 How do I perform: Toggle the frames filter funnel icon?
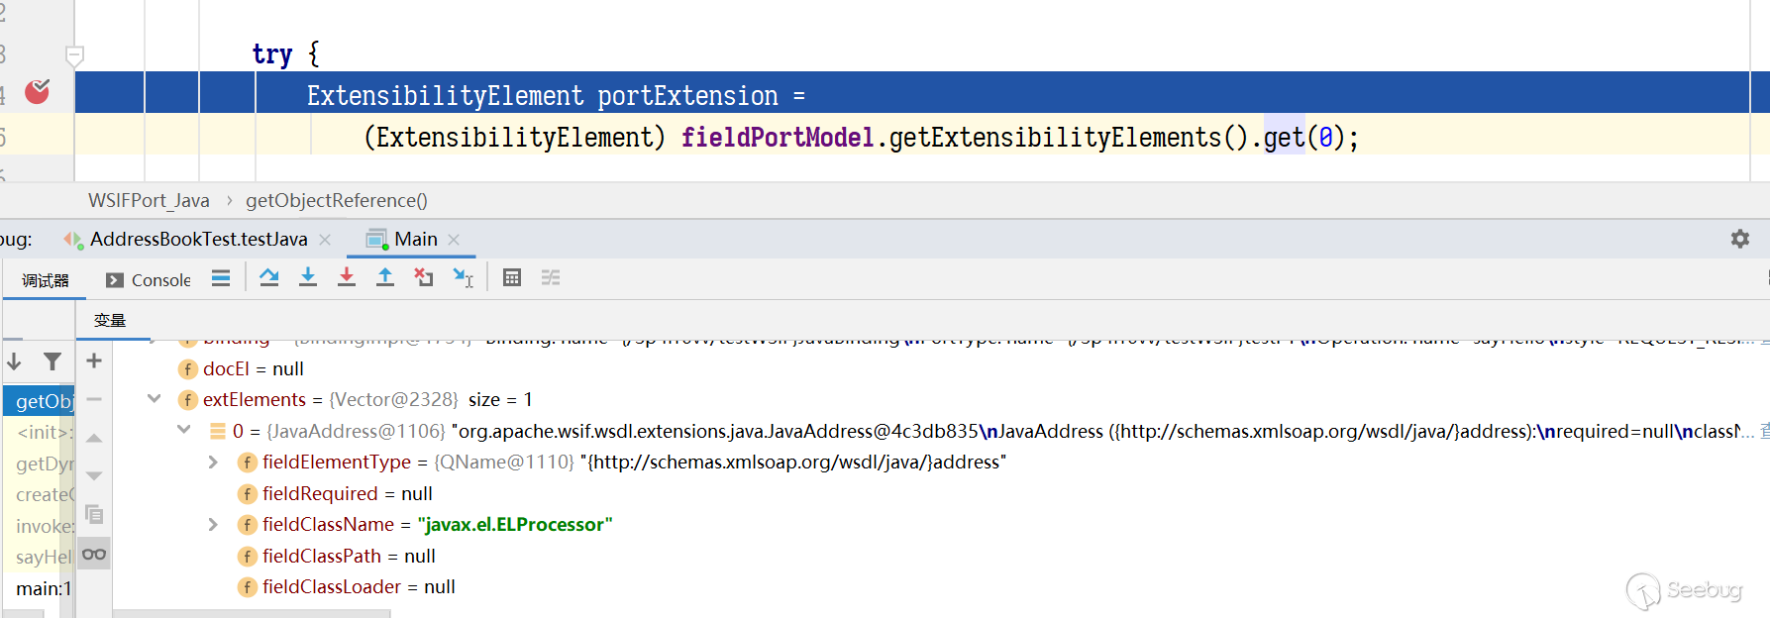[x=52, y=361]
